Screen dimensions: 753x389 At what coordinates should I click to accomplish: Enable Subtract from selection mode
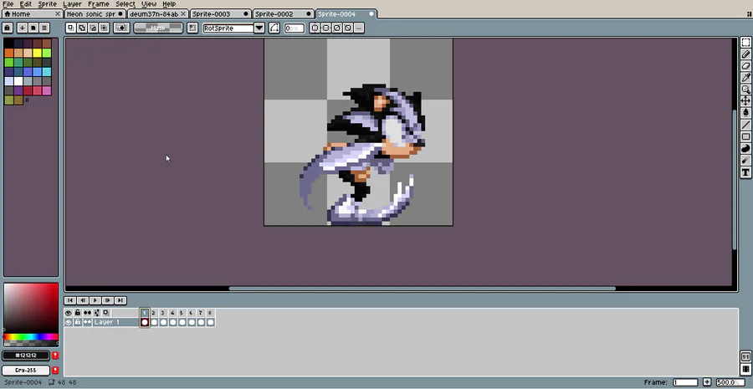93,28
